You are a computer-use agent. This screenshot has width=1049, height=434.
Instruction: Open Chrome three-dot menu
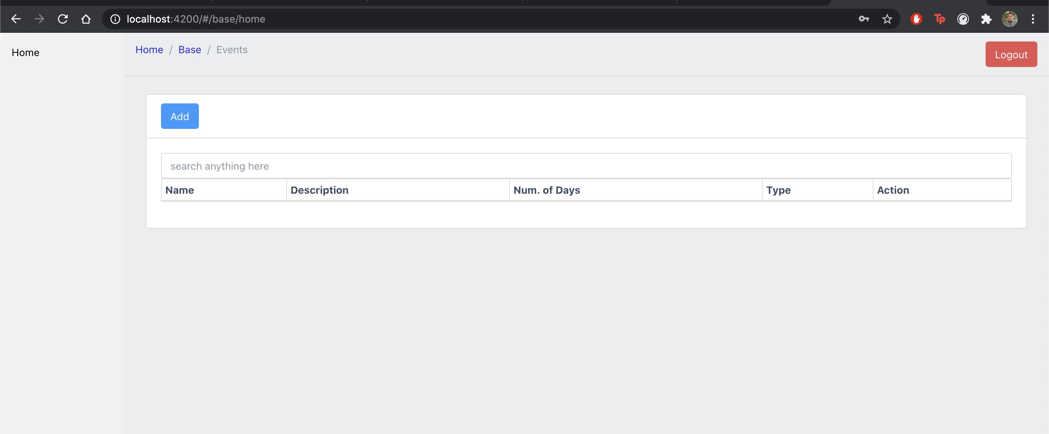1033,19
